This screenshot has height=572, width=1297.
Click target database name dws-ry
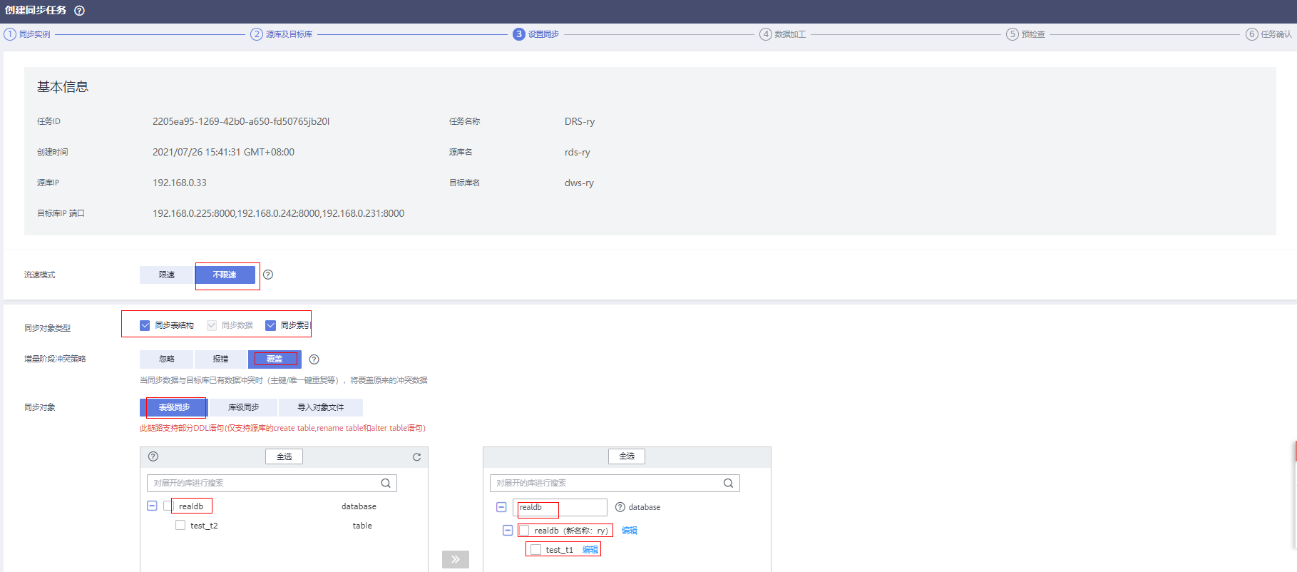coord(579,183)
